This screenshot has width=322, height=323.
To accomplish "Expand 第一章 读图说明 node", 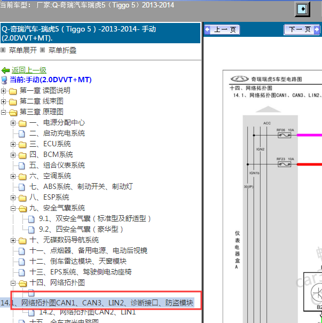I will [x=3, y=91].
